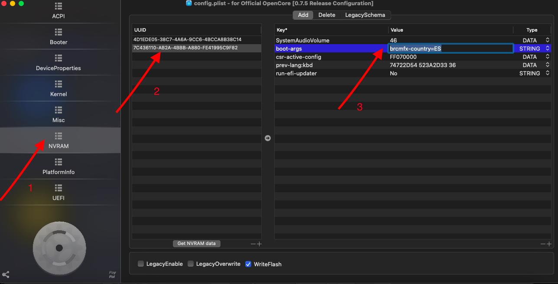Uncheck the WriteFlash checkbox
This screenshot has height=284, width=558.
pos(248,264)
